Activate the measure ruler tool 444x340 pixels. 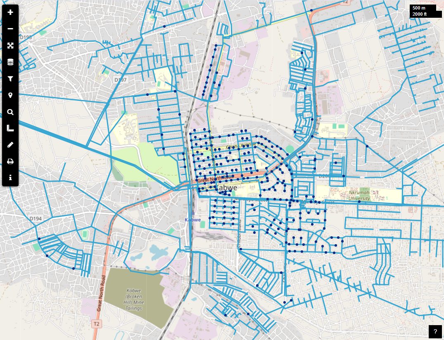10,128
